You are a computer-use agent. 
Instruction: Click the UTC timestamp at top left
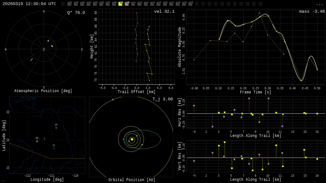point(29,4)
